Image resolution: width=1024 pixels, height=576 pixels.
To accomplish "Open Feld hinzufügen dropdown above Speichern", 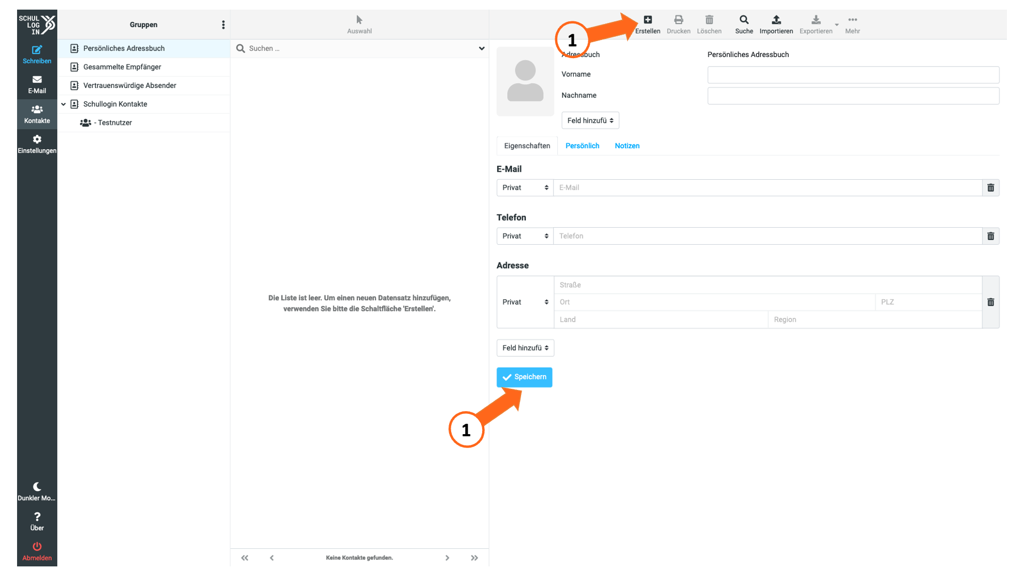I will pyautogui.click(x=525, y=348).
